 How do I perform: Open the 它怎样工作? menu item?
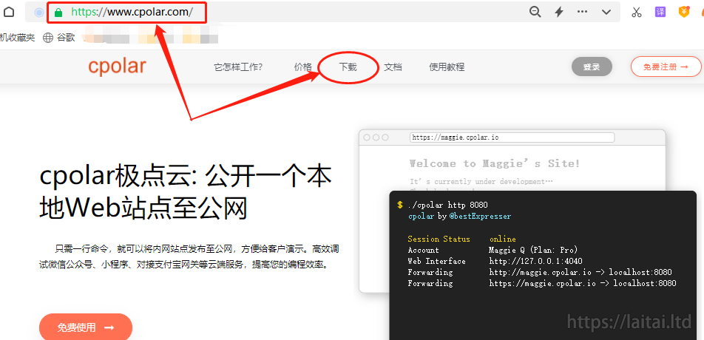click(x=238, y=67)
